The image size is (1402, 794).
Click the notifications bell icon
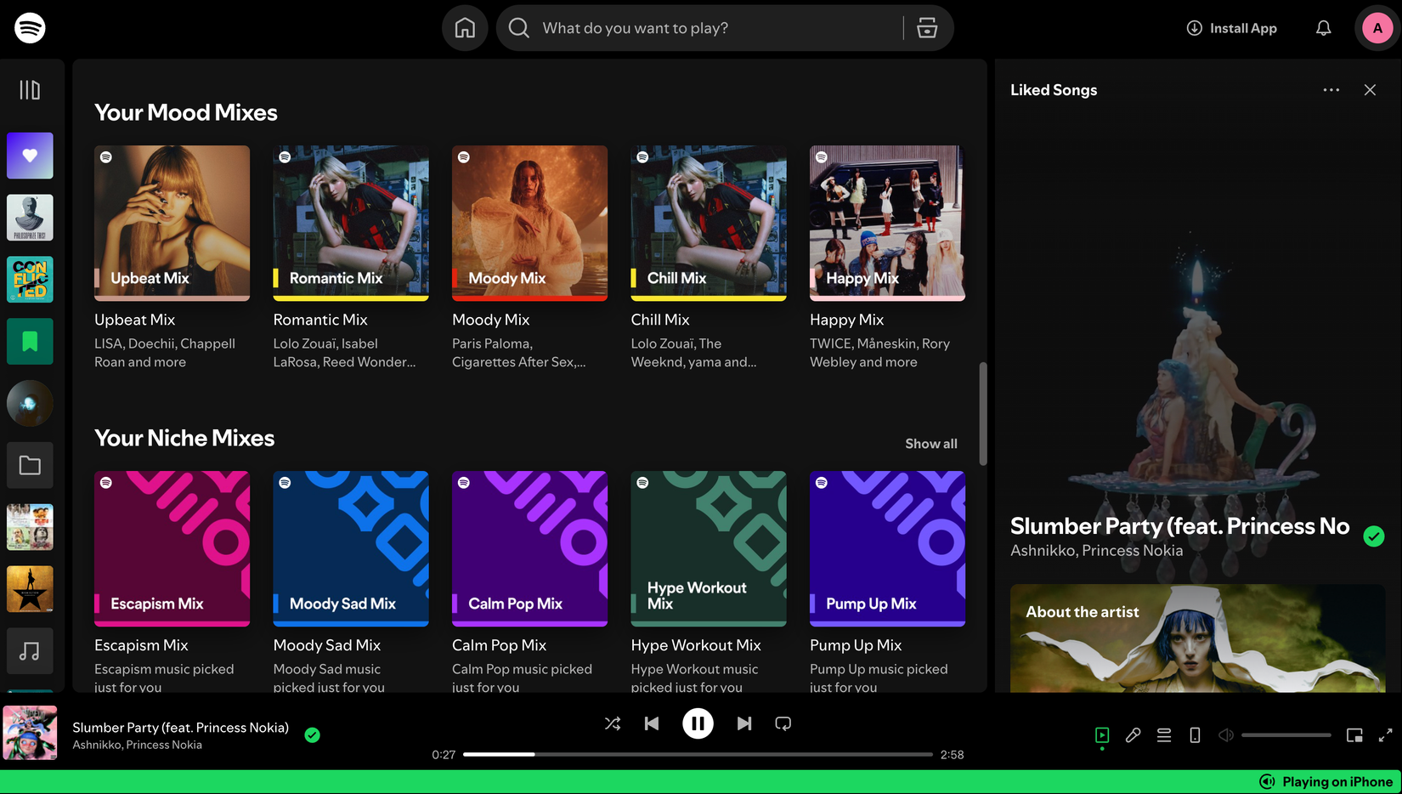coord(1323,27)
